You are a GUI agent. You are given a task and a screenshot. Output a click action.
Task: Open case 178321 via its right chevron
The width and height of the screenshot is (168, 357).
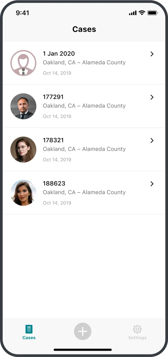(x=152, y=141)
